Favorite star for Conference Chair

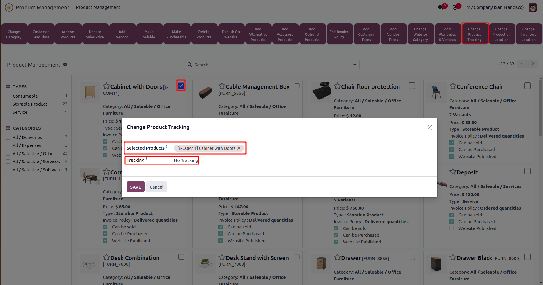pyautogui.click(x=453, y=86)
